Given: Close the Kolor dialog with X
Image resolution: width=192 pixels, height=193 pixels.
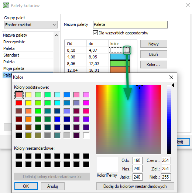Looking at the screenshot, I should coord(171,77).
